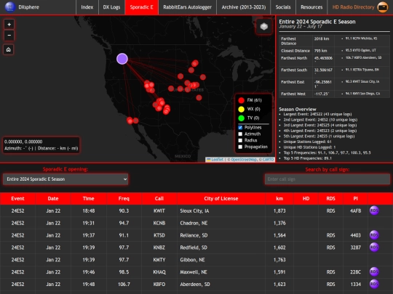Click the green TV legend circle
The width and height of the screenshot is (393, 294).
pos(241,118)
